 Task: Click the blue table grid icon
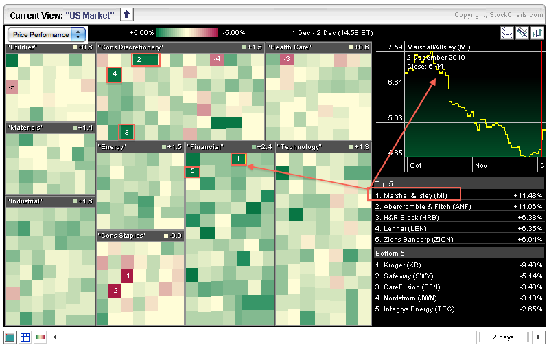point(25,337)
